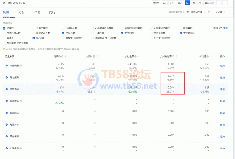Uncheck the 加购人数 metric checkbox
The image size is (235, 159).
click(63, 33)
